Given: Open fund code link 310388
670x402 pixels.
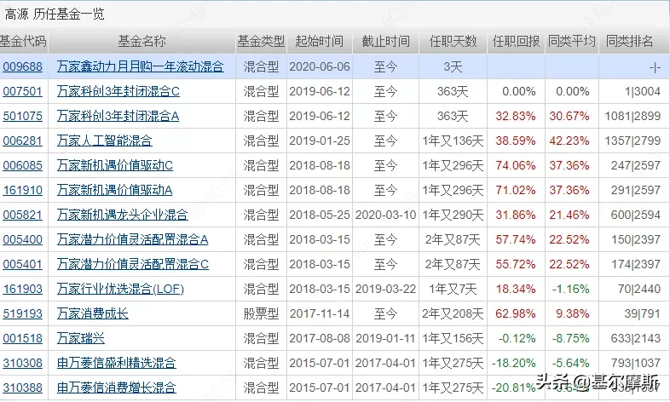Looking at the screenshot, I should click(23, 388).
